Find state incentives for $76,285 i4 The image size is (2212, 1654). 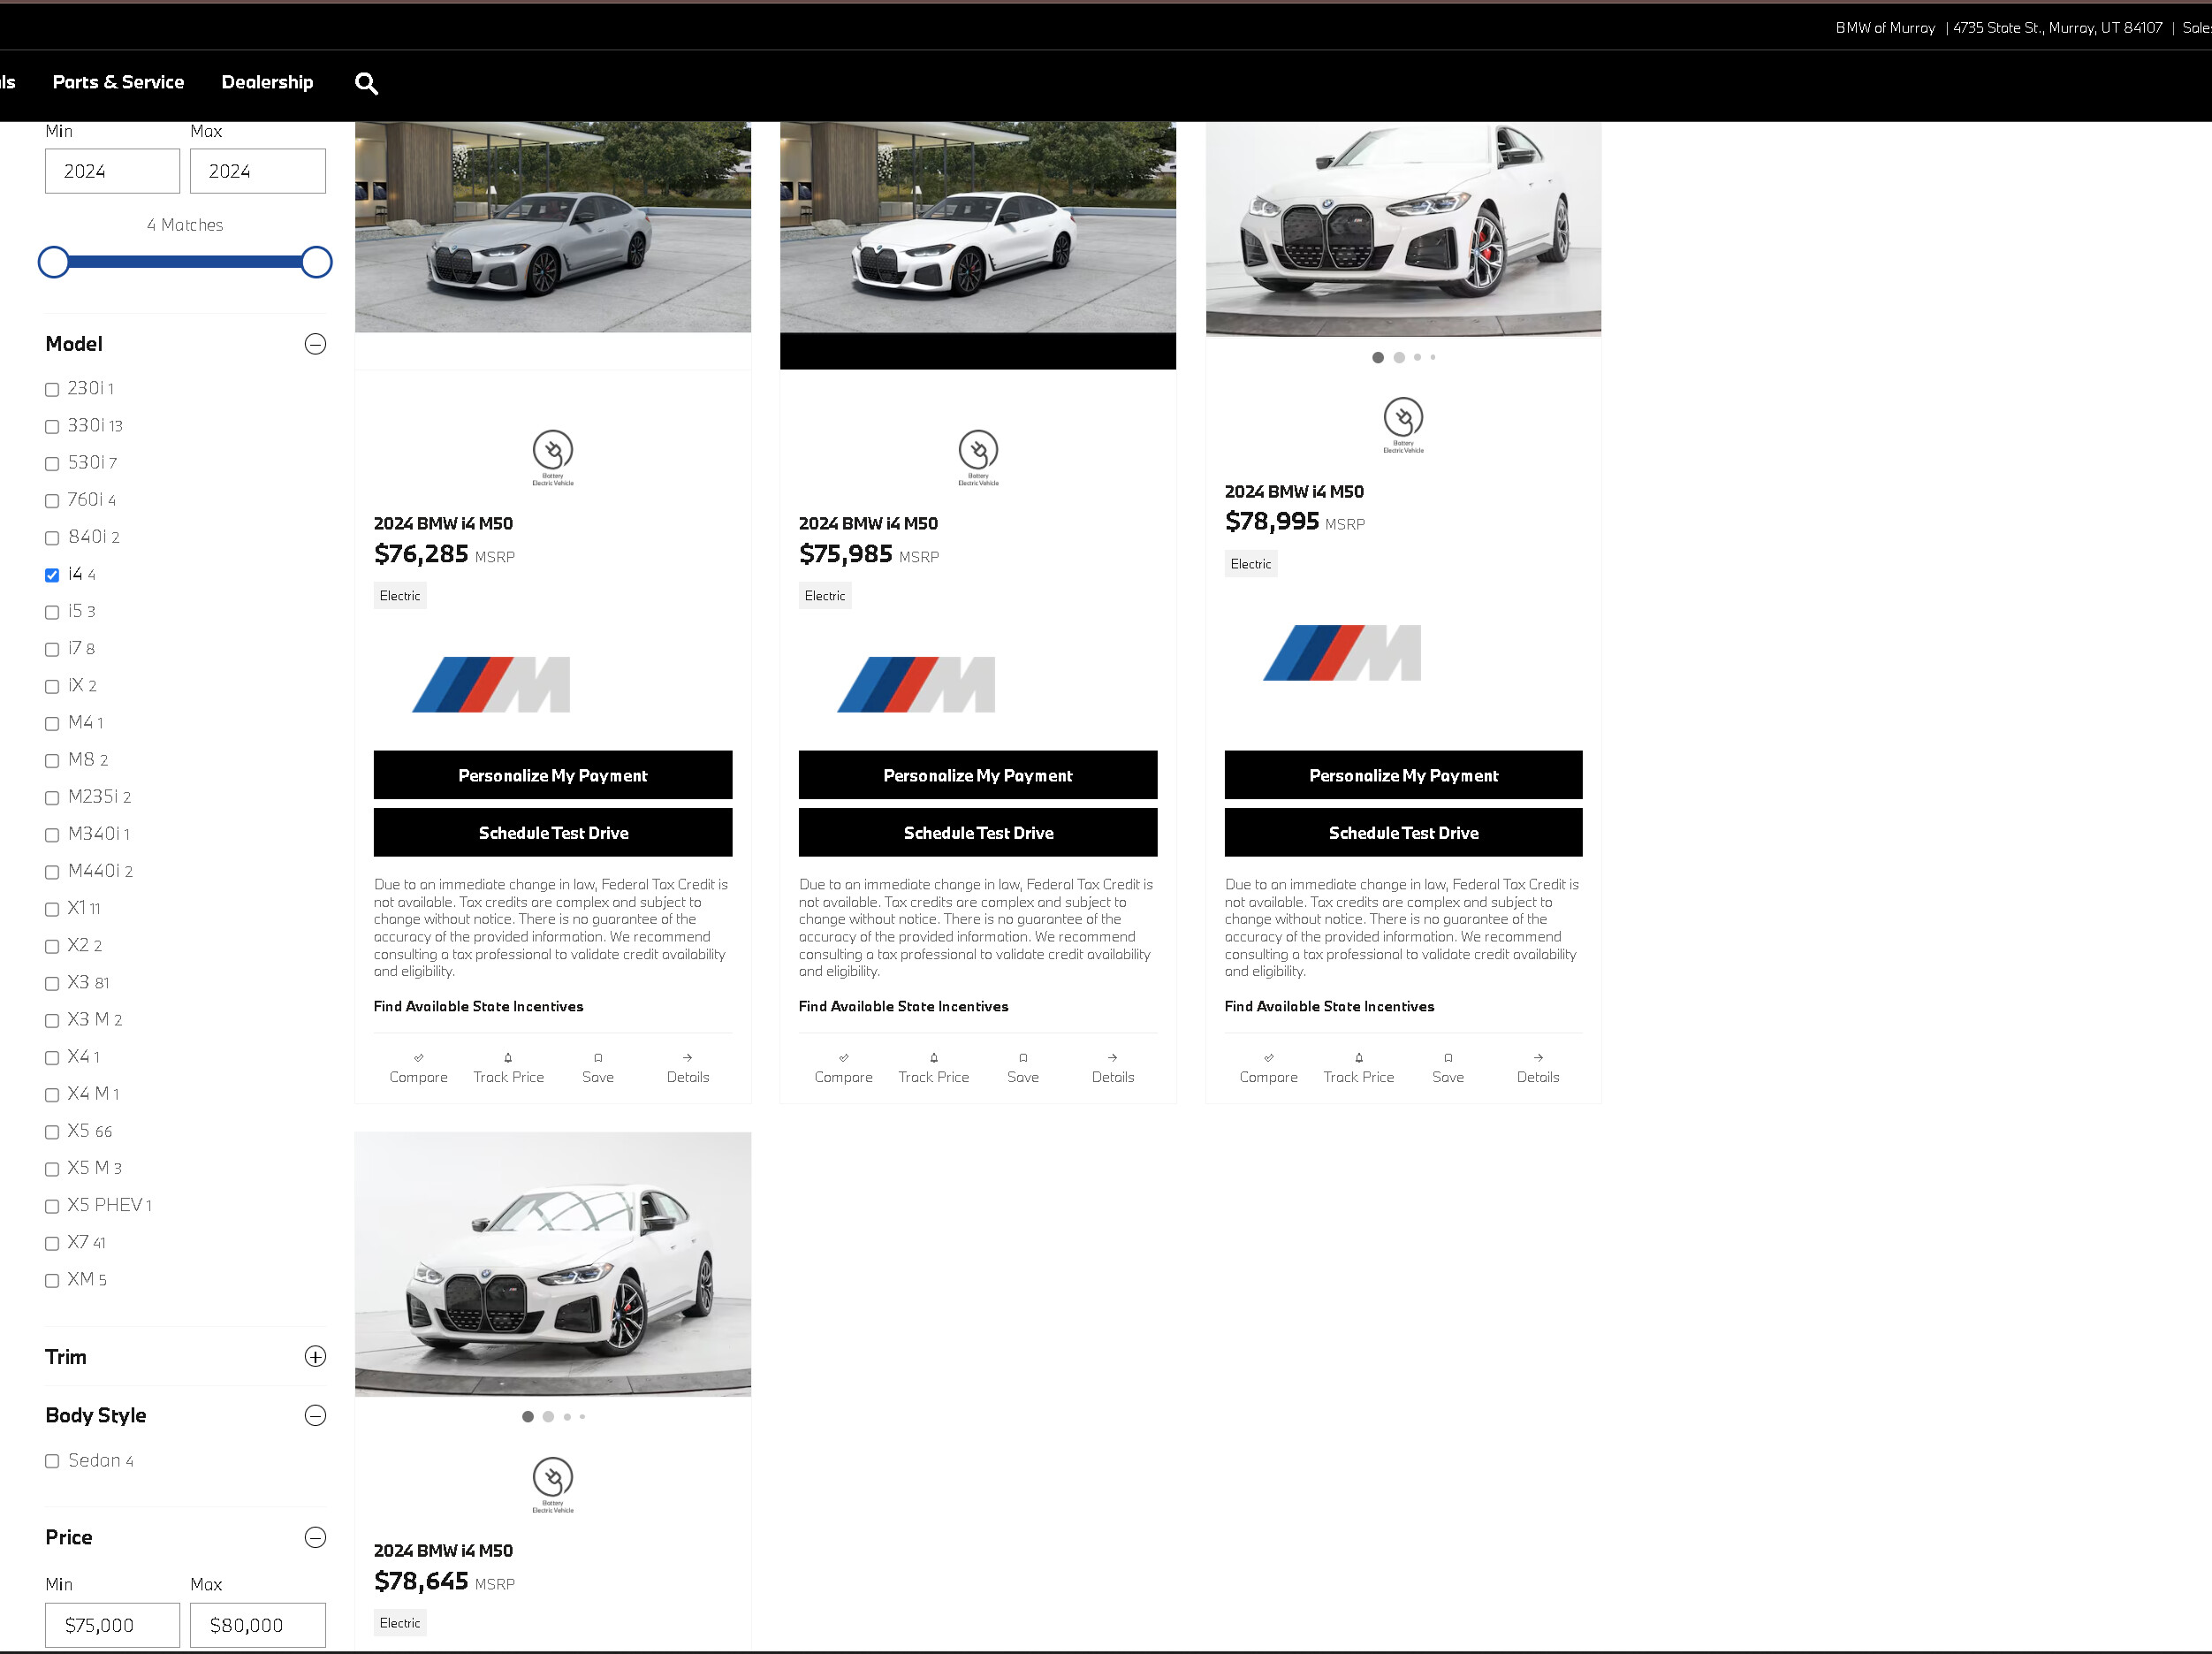pyautogui.click(x=478, y=1007)
